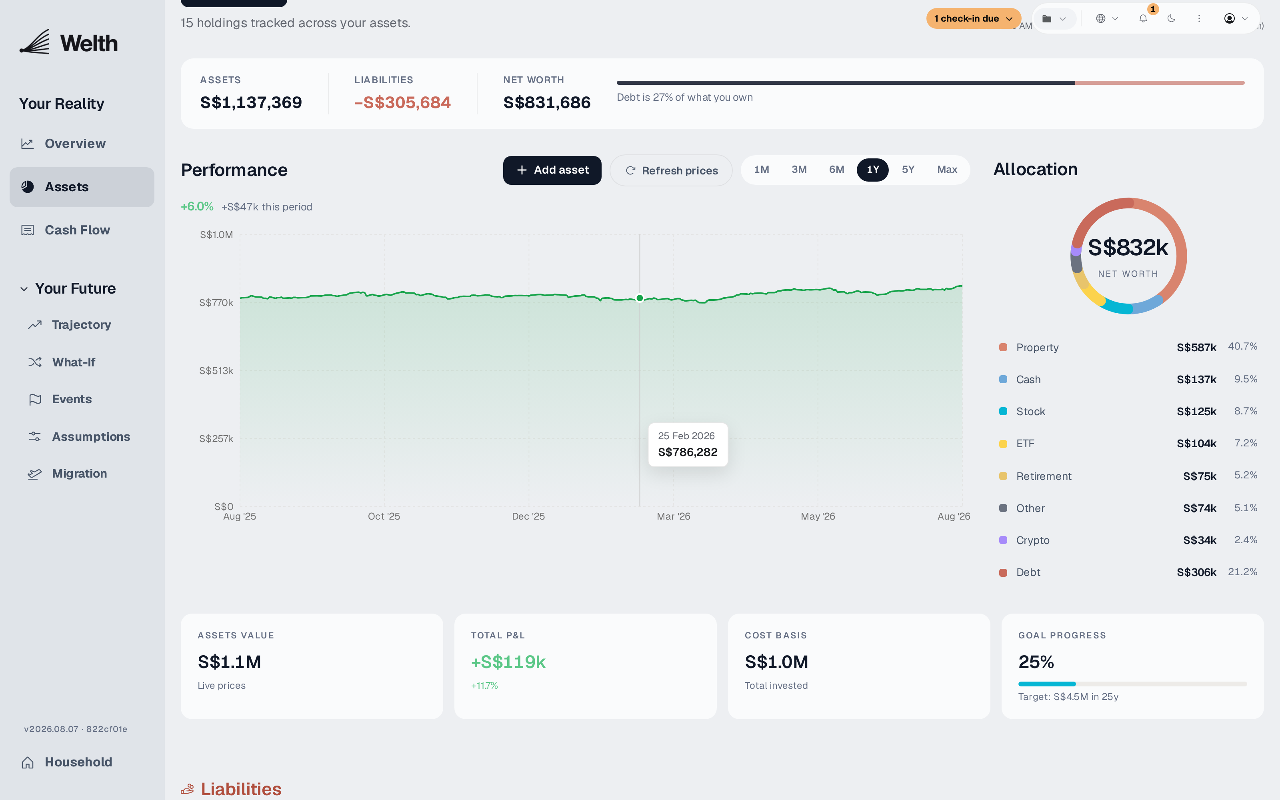Viewport: 1280px width, 800px height.
Task: Select the 6M time range
Action: [836, 170]
